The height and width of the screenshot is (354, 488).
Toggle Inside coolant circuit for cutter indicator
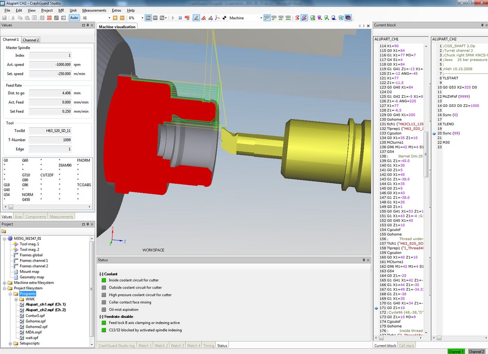pyautogui.click(x=104, y=280)
